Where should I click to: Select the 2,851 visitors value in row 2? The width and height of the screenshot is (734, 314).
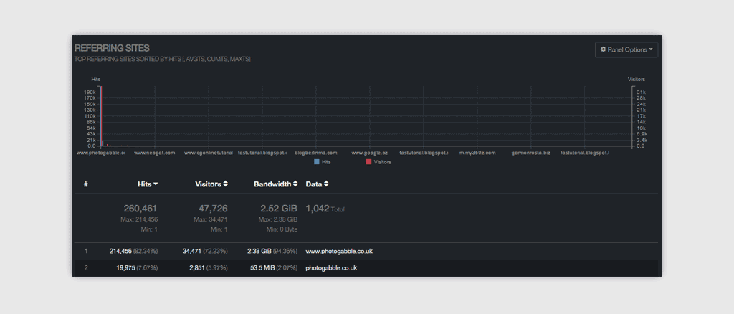click(x=197, y=268)
